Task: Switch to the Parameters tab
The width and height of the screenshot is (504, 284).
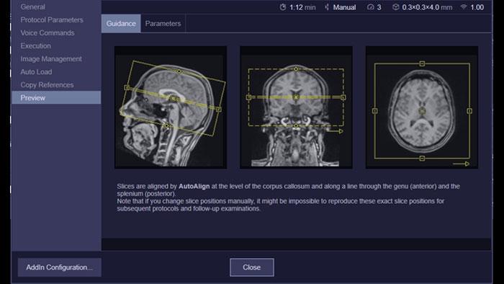Action: [163, 24]
